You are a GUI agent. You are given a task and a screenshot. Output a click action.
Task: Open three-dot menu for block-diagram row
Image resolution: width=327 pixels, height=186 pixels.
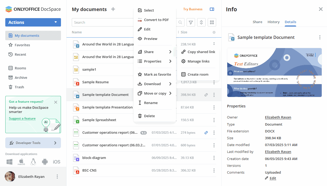pos(214,158)
